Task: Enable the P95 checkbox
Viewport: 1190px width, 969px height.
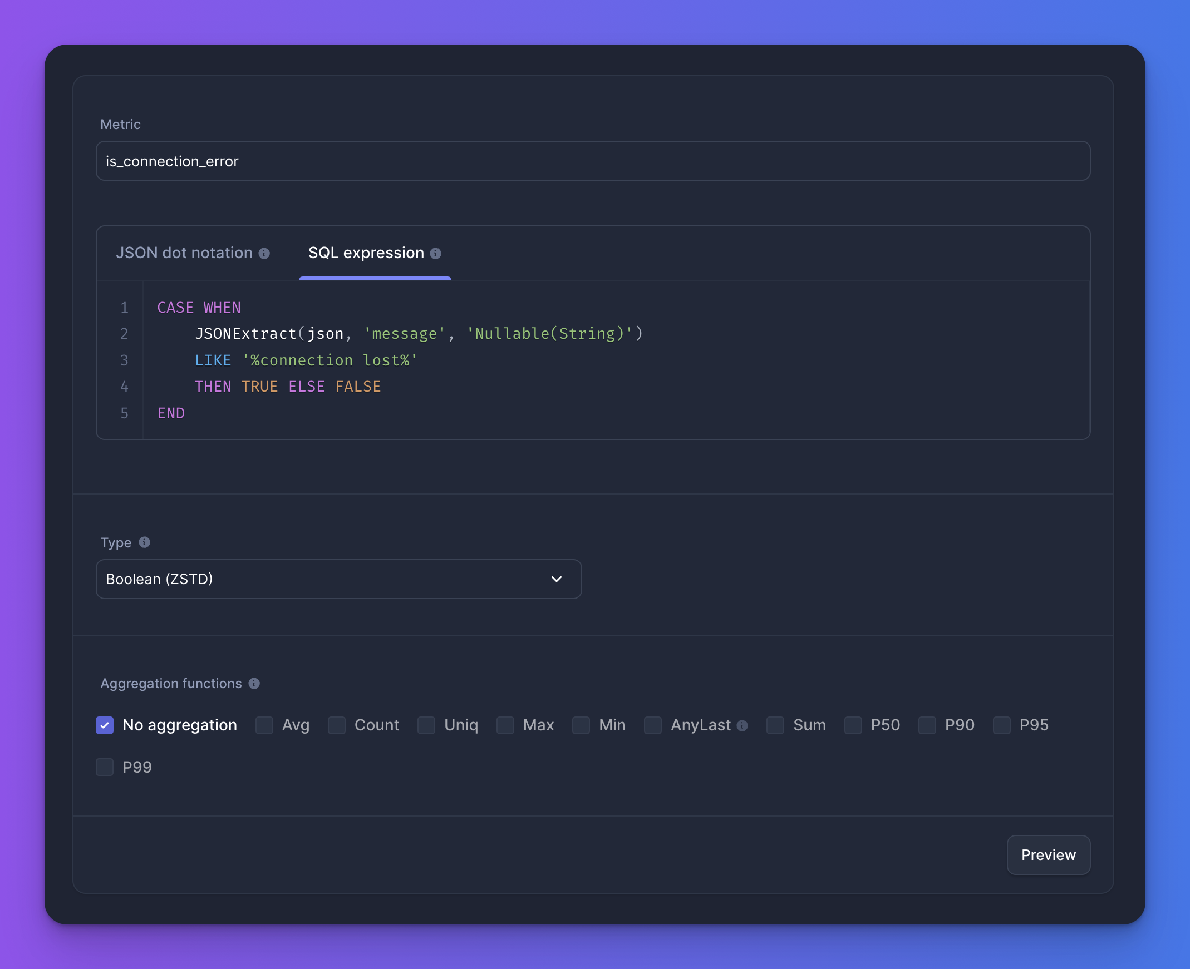Action: (x=1001, y=725)
